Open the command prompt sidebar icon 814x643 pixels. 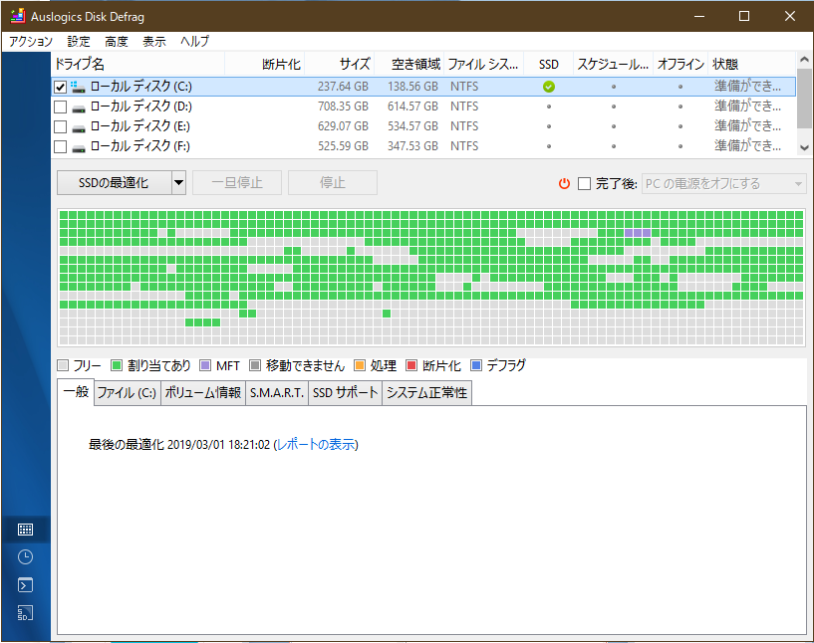pyautogui.click(x=25, y=585)
